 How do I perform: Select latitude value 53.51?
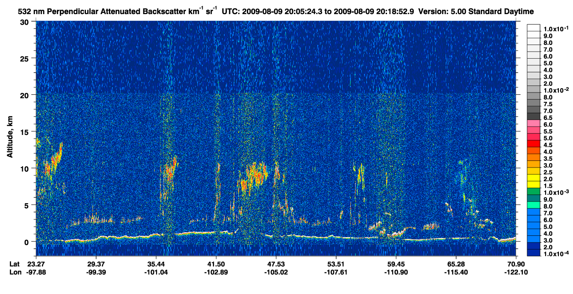point(336,264)
